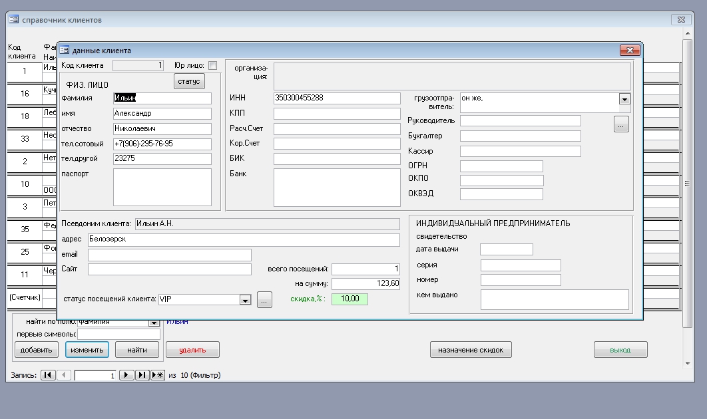Click the данные клиента window form icon

pos(65,50)
